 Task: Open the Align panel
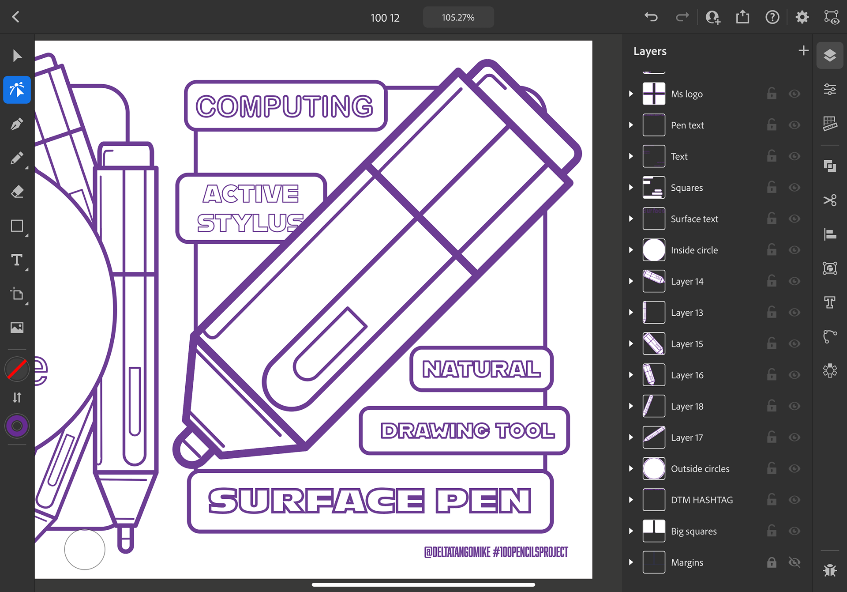point(830,234)
